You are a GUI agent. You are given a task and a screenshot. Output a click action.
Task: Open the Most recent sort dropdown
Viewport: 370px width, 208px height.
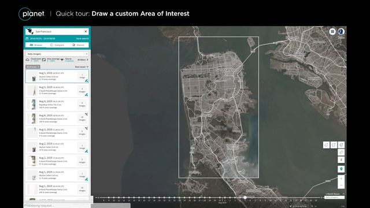click(x=82, y=67)
